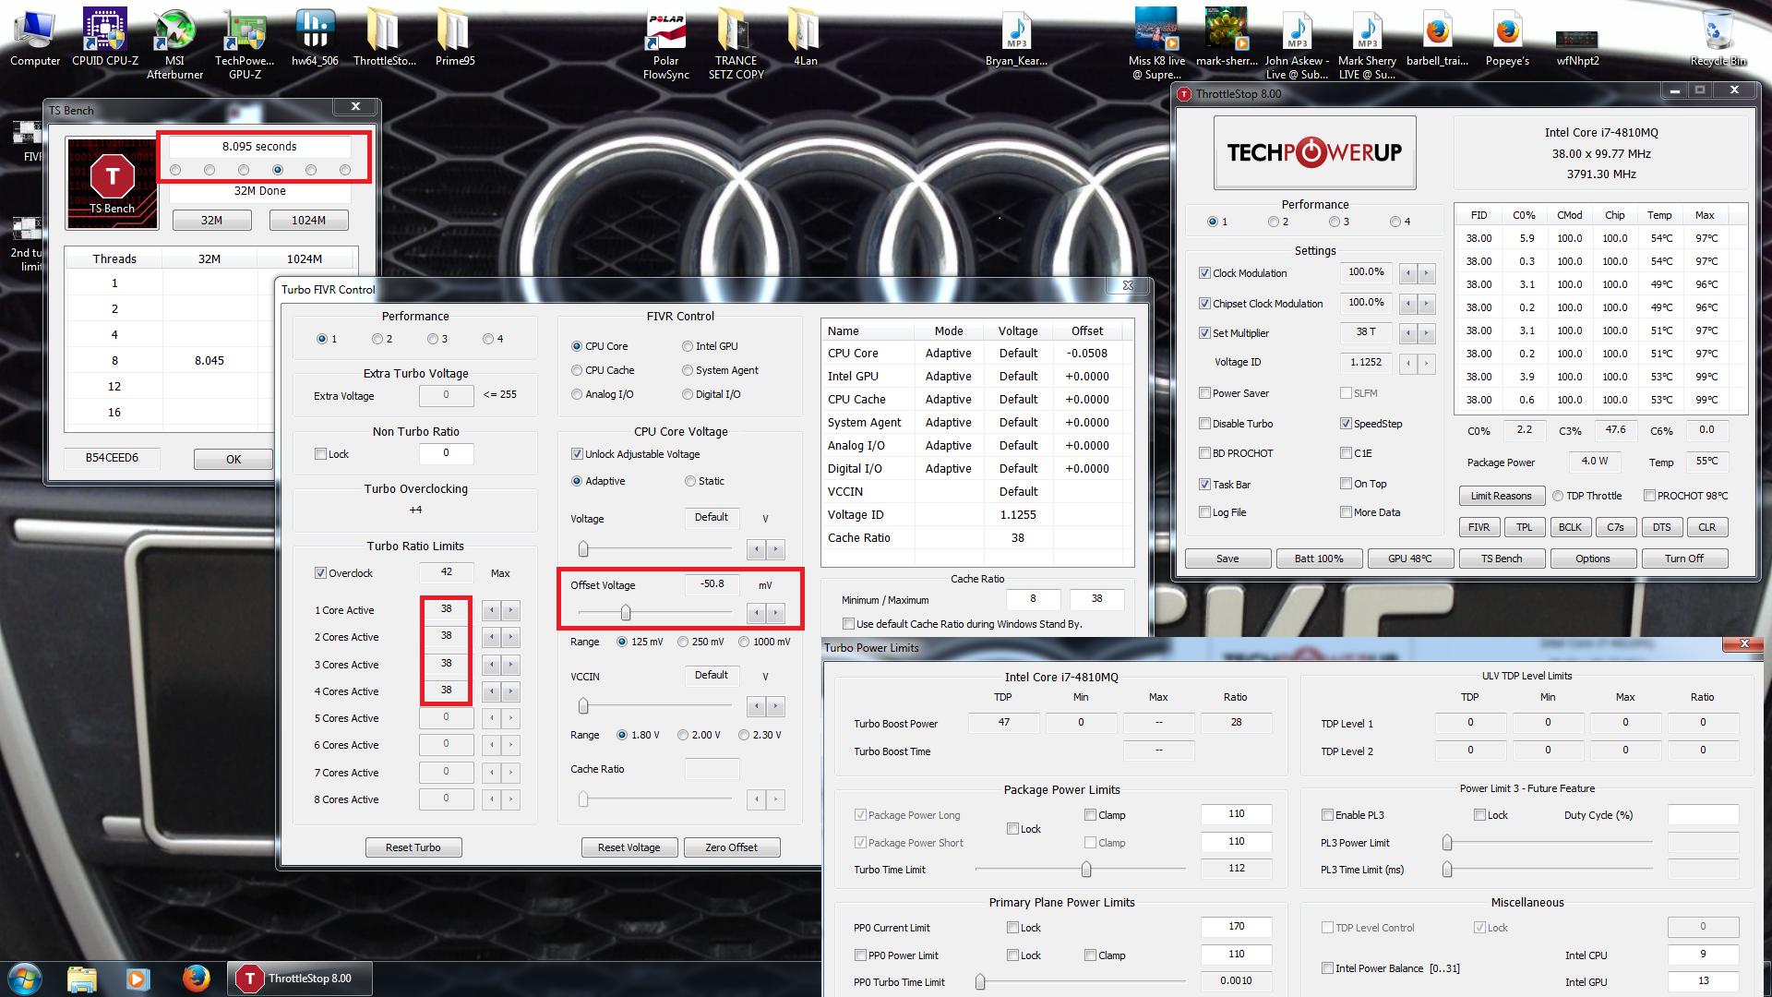1772x997 pixels.
Task: Select the CPU Cache radio button
Action: pyautogui.click(x=577, y=370)
